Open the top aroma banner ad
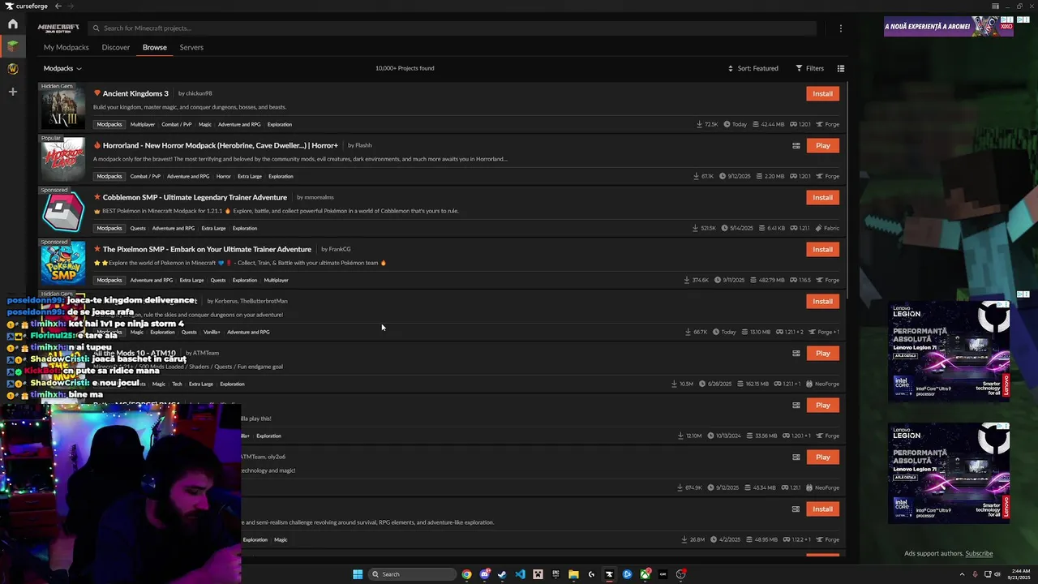The image size is (1038, 584). tap(949, 27)
